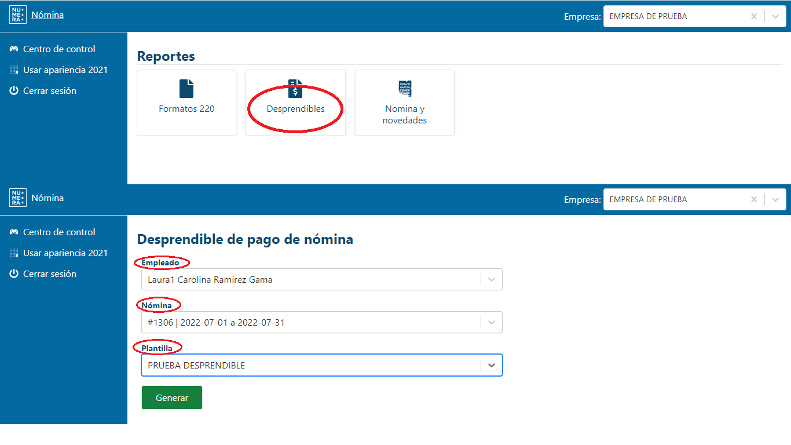Click the NUMERA logo on the Reportes page header
Screen dimensions: 791x445
[18, 15]
